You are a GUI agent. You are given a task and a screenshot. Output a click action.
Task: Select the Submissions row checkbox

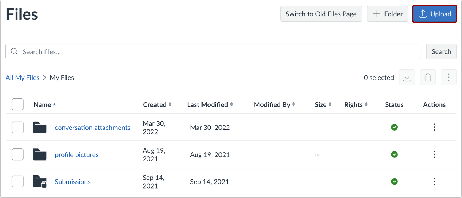click(x=17, y=182)
